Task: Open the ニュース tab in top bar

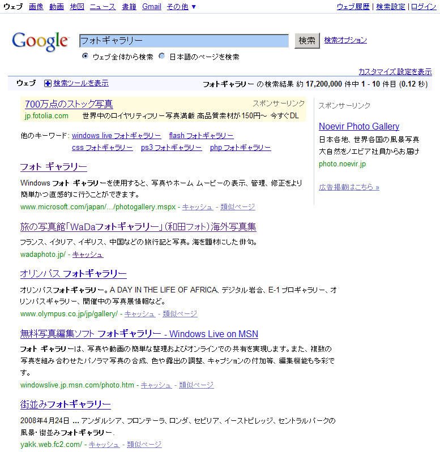Action: [x=103, y=7]
